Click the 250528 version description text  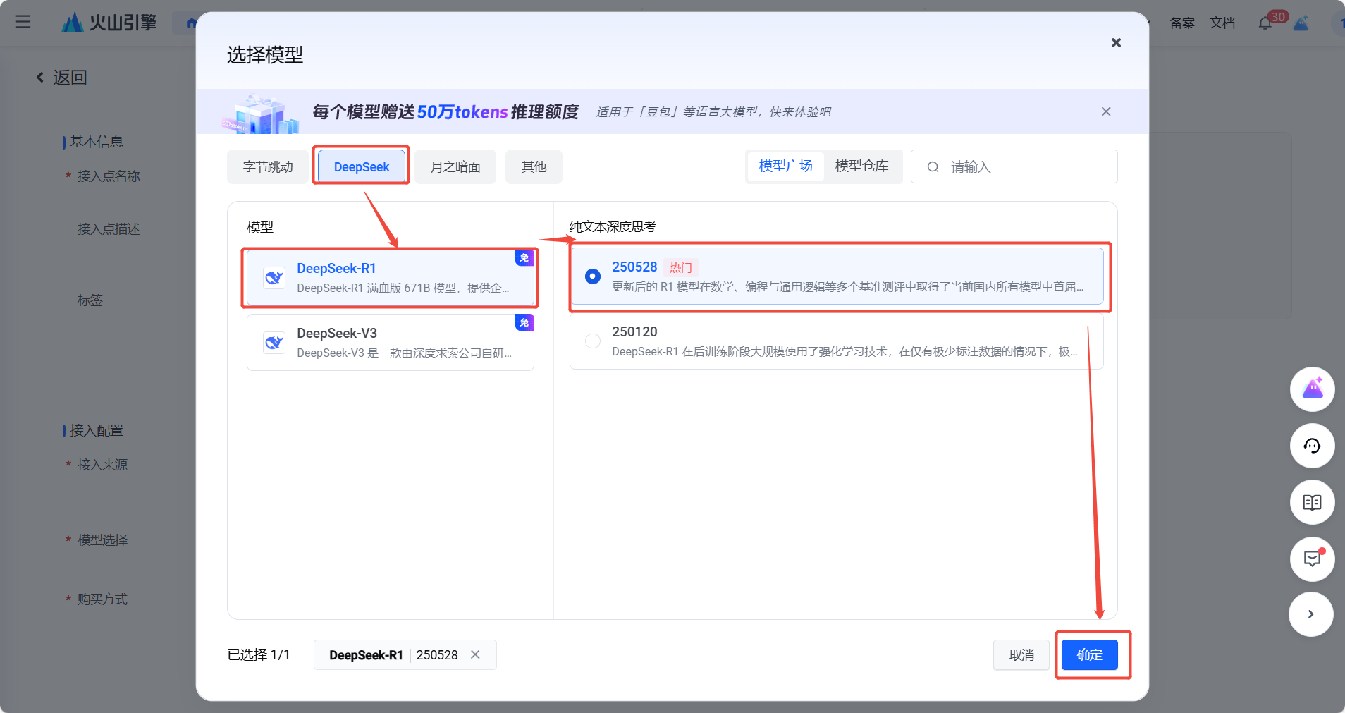[x=848, y=287]
